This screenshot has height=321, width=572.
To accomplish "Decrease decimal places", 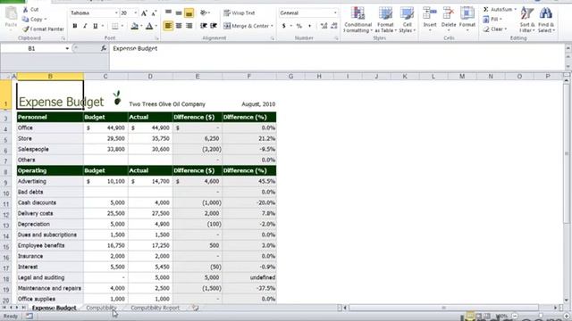I will pos(333,26).
